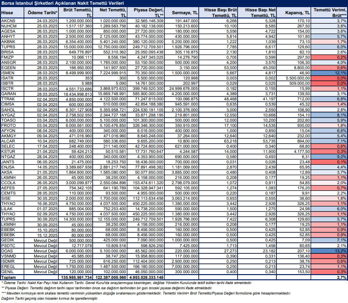Image resolution: width=348 pixels, height=303 pixels.
Task: Select KSTUR closing price 4.177,50
Action: pos(294,151)
